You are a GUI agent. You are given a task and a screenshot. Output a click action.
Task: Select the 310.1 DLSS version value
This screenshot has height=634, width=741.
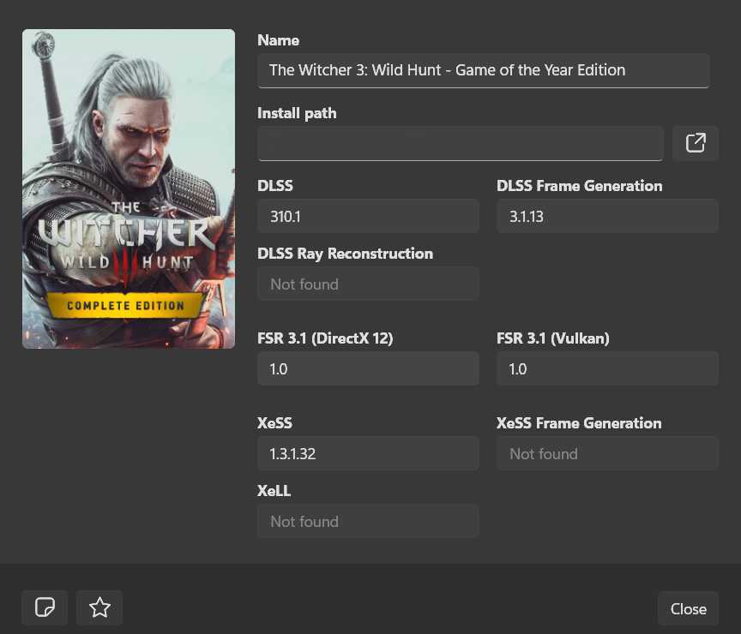(368, 216)
